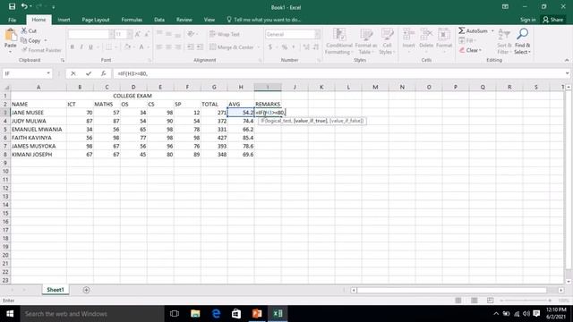Open the Number Format General dropdown
Image resolution: width=573 pixels, height=322 pixels.
click(x=317, y=34)
